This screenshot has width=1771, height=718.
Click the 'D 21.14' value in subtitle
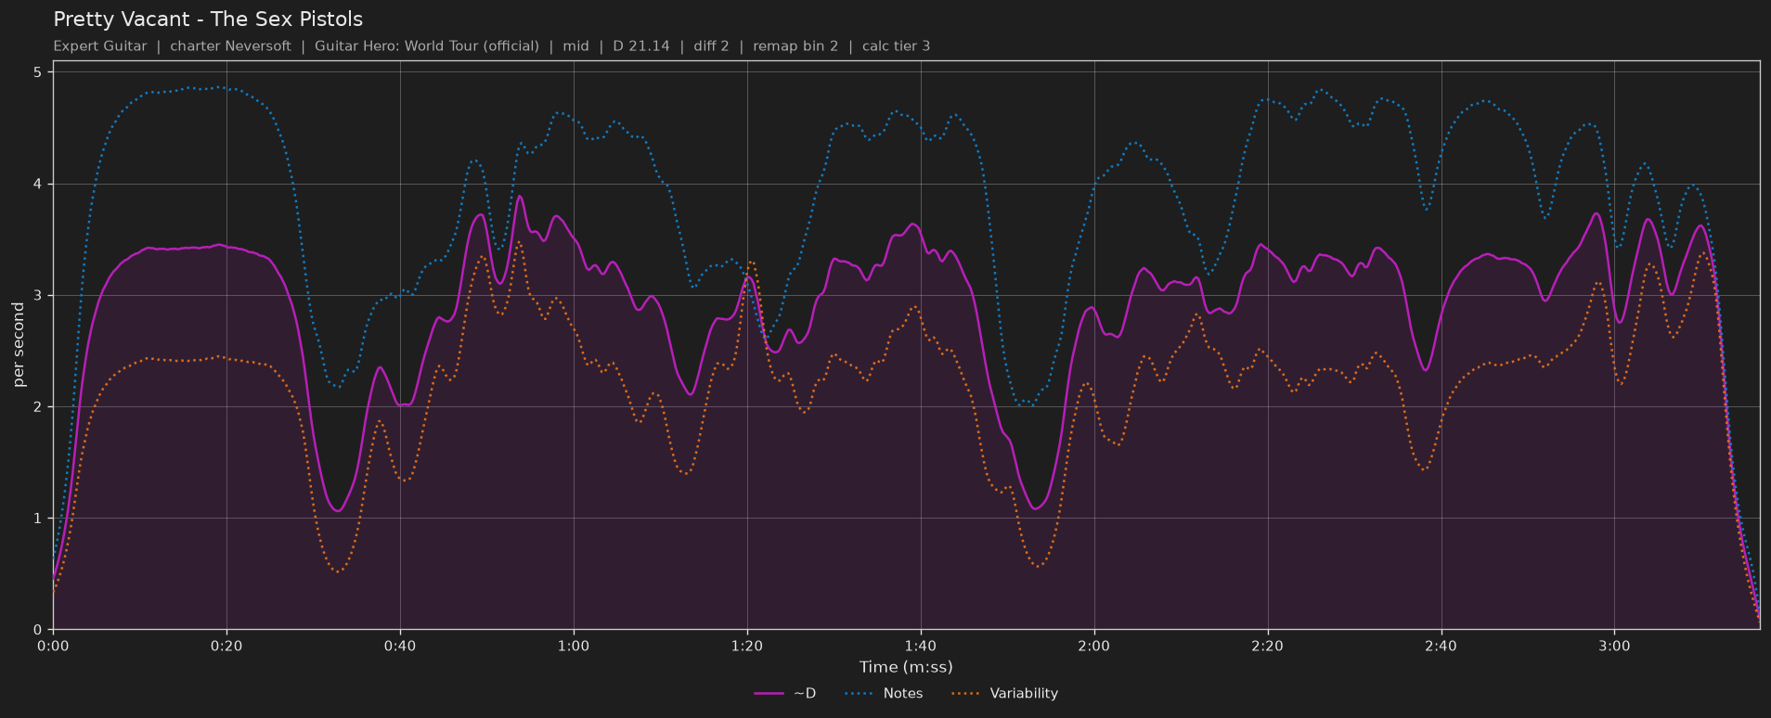(641, 46)
